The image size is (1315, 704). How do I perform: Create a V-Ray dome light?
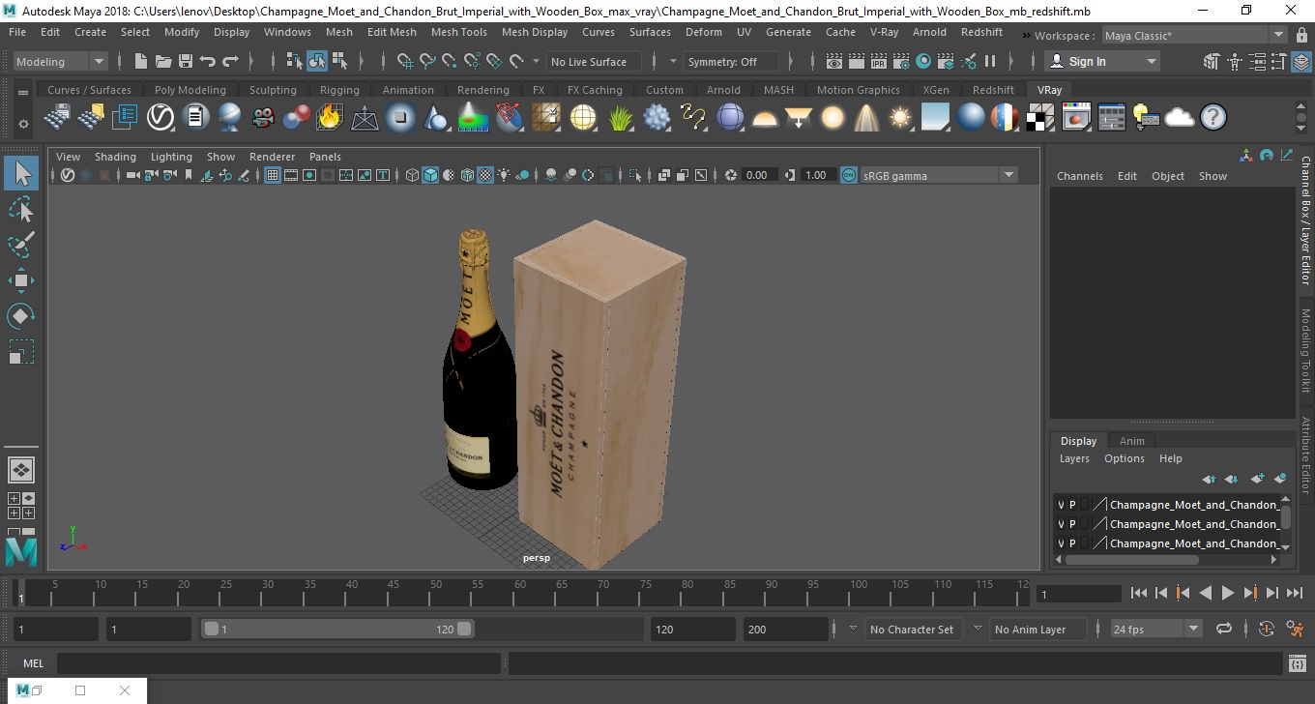pyautogui.click(x=765, y=118)
